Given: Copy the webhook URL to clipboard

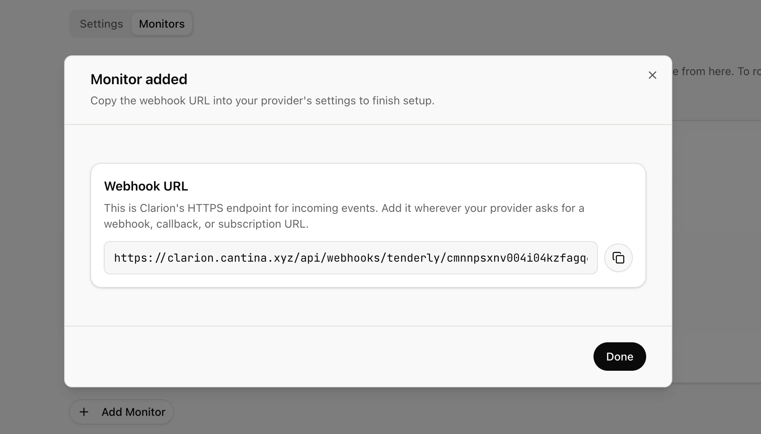Looking at the screenshot, I should [618, 258].
